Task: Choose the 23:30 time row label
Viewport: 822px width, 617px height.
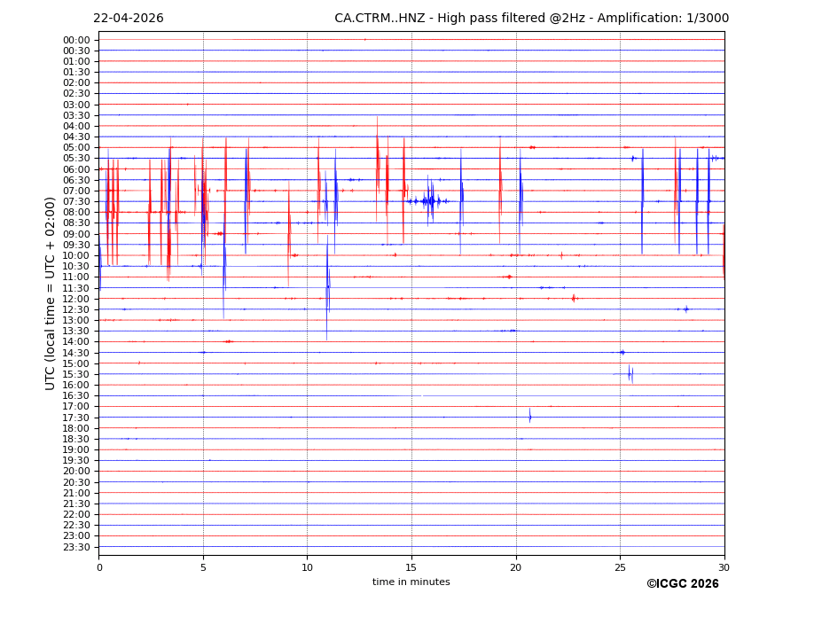Action: pyautogui.click(x=75, y=547)
